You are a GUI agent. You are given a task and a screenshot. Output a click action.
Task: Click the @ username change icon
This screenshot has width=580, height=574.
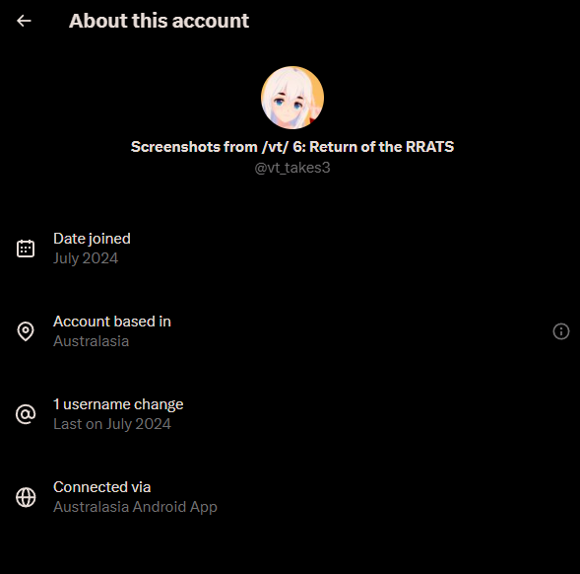[26, 414]
